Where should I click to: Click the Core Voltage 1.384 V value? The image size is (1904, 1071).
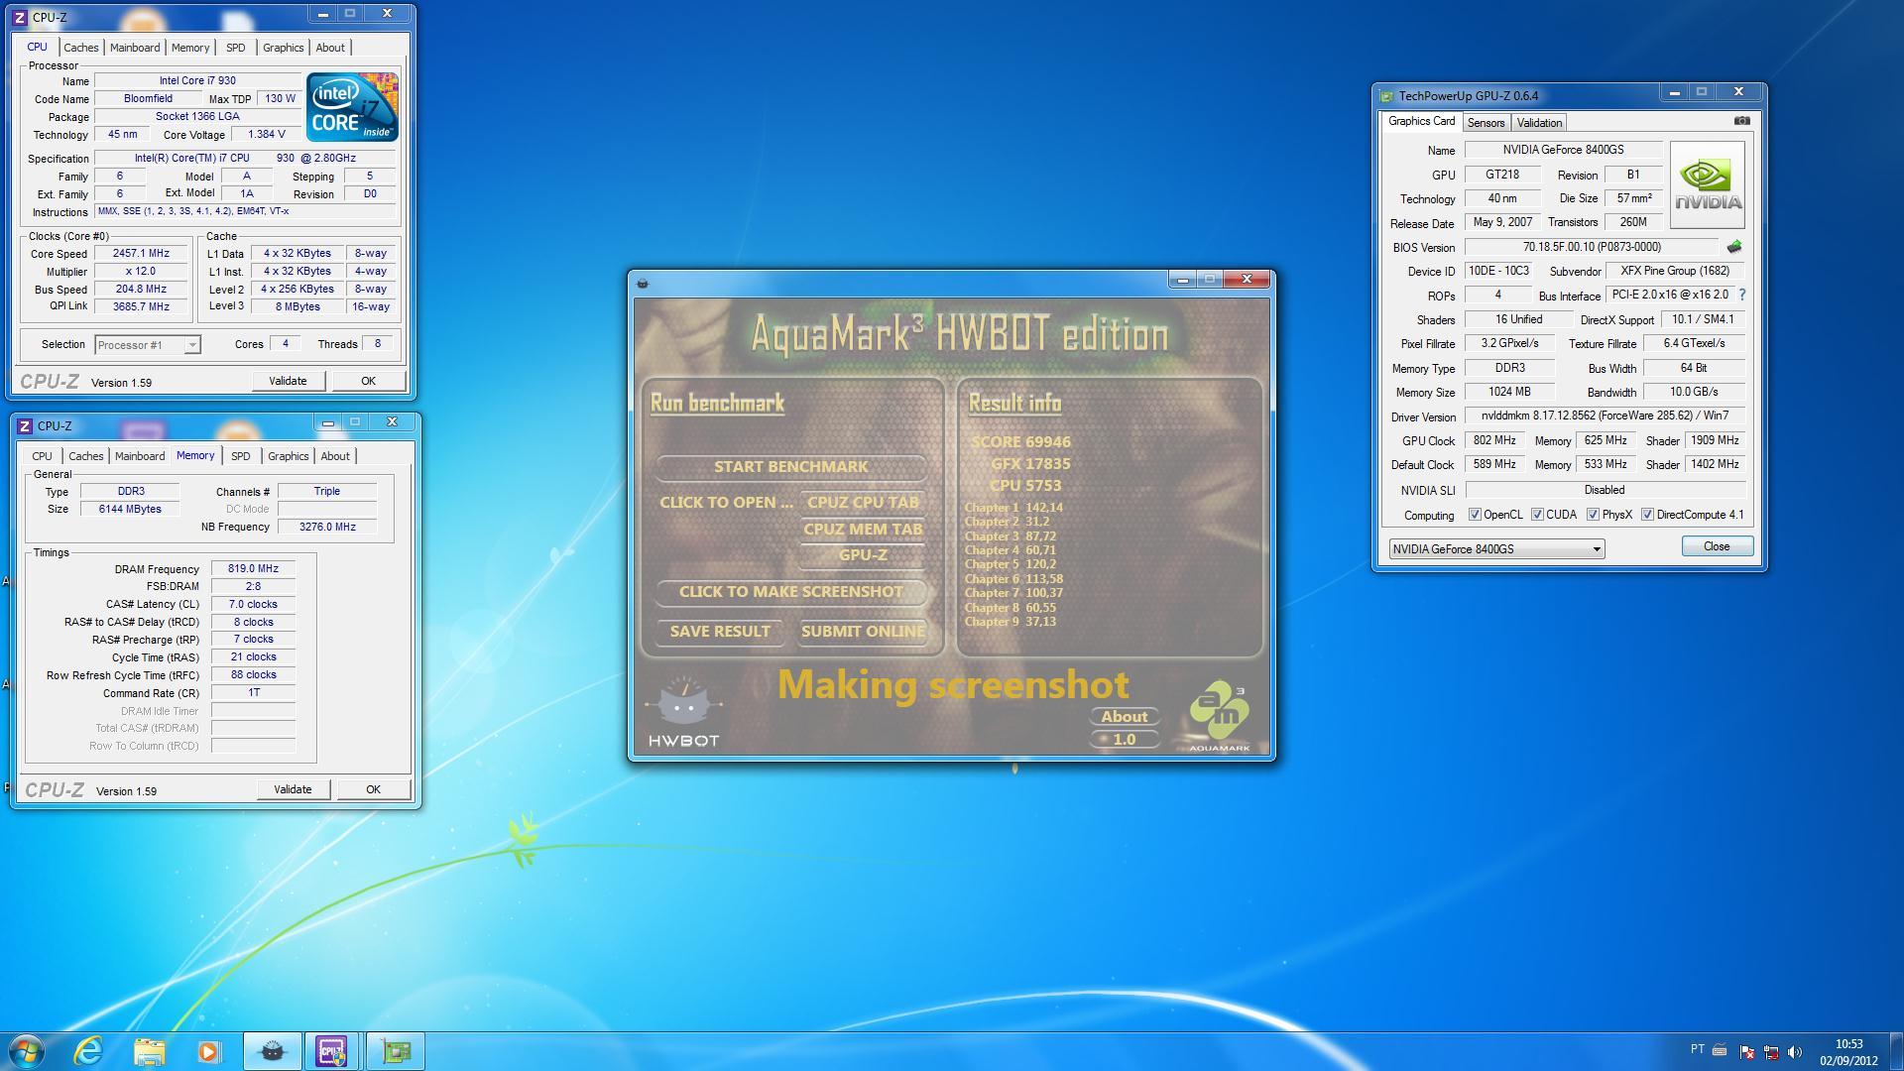click(x=266, y=134)
